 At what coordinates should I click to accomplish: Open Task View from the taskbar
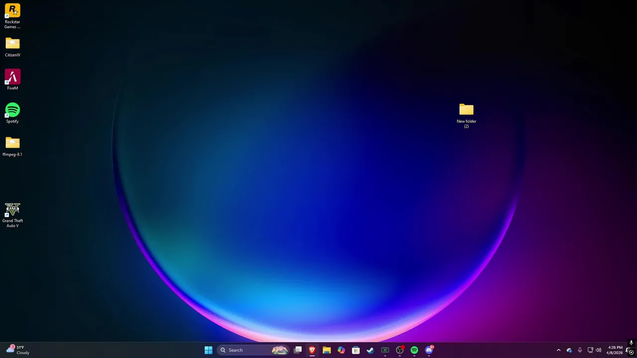[x=298, y=350]
